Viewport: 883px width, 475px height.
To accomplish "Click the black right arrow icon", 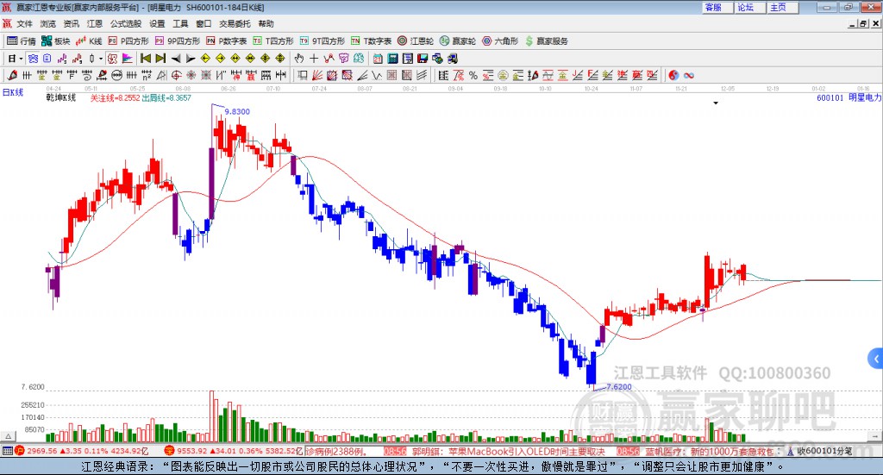I will click(x=191, y=59).
